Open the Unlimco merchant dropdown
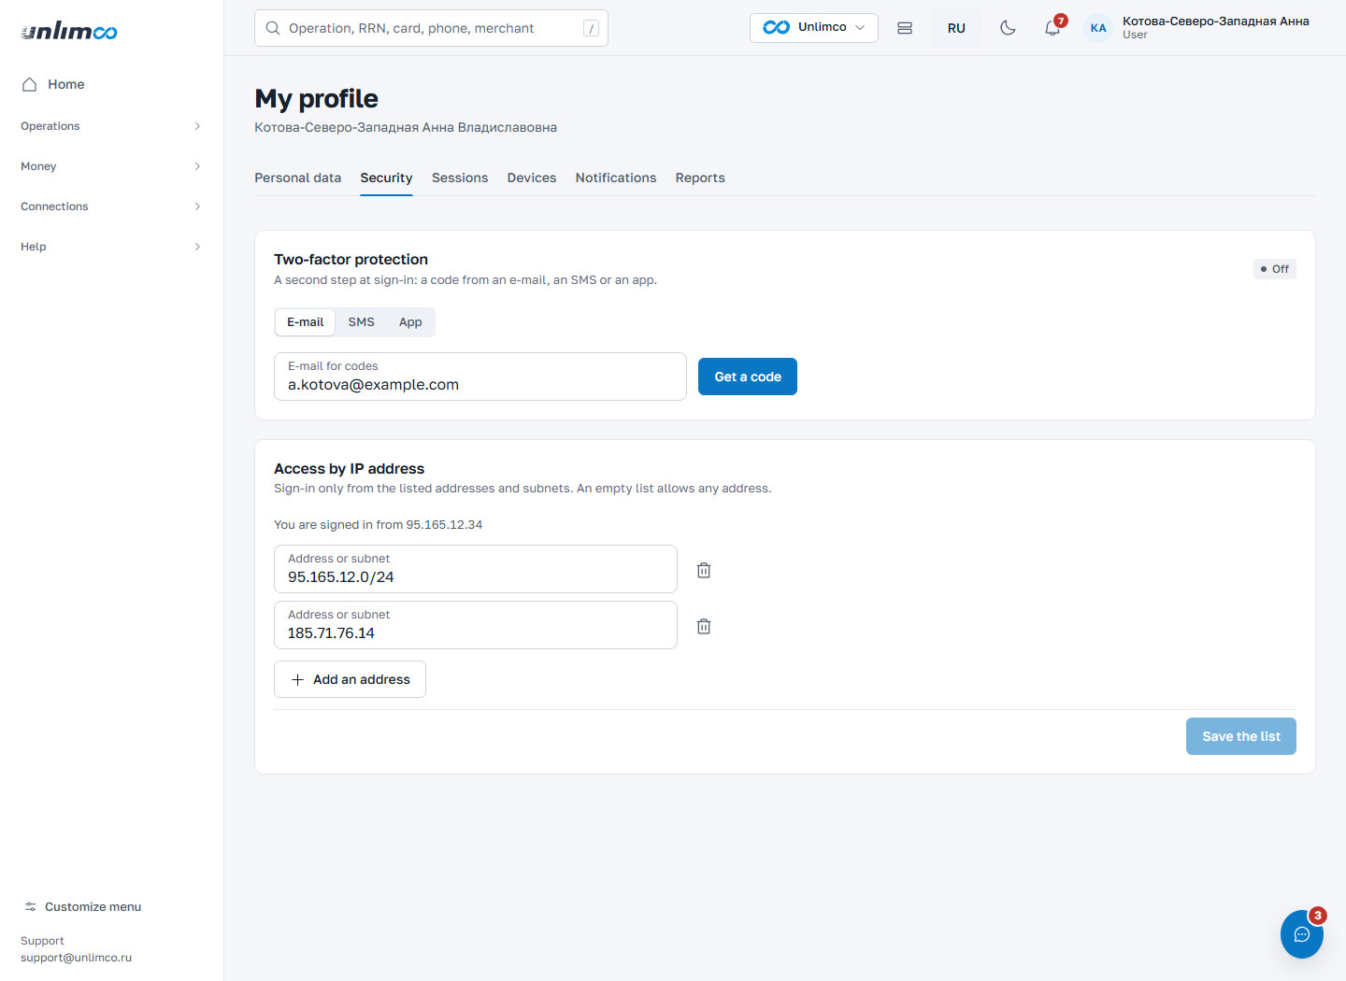The height and width of the screenshot is (981, 1346). pyautogui.click(x=813, y=28)
